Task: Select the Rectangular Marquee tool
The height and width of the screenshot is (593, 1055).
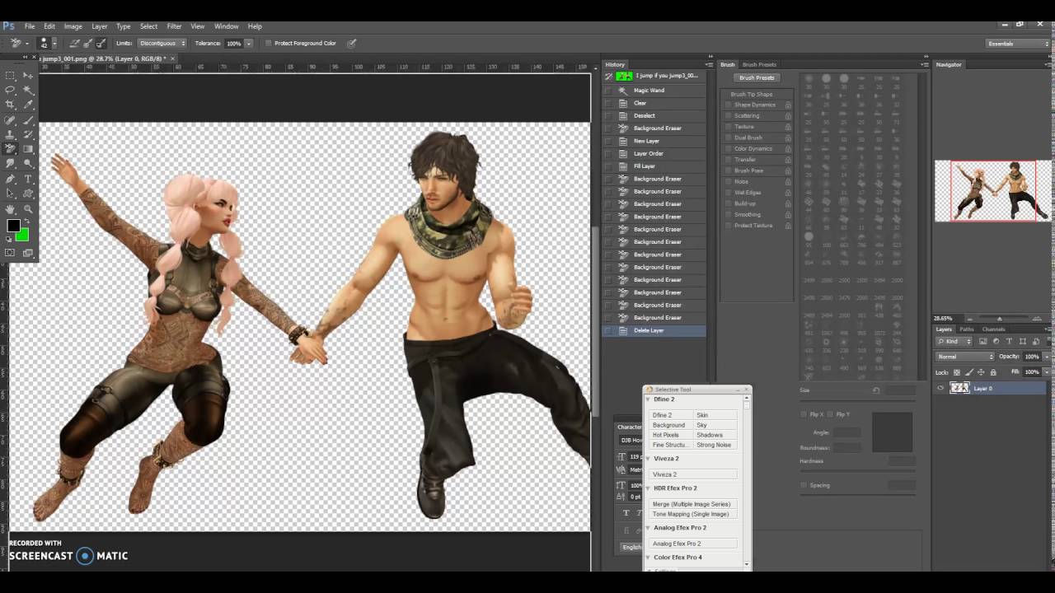Action: click(10, 75)
